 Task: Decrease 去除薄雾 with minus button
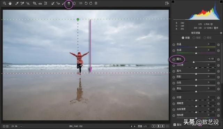[x=174, y=110]
